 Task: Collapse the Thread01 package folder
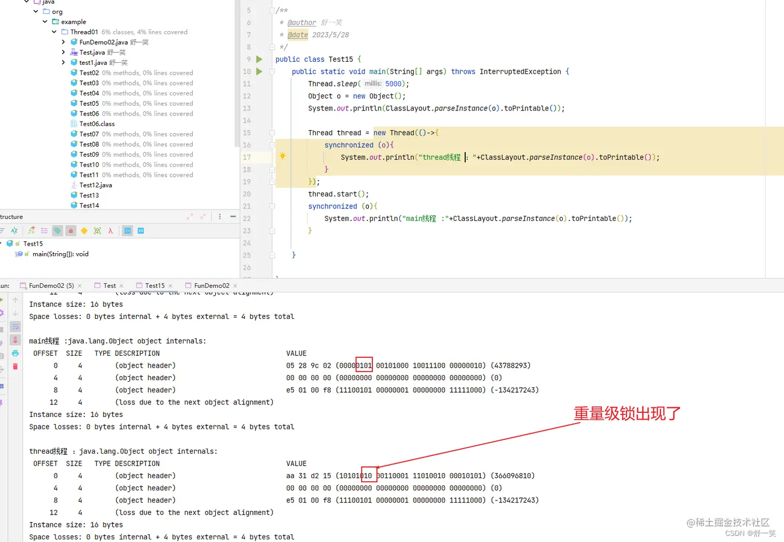[x=54, y=32]
